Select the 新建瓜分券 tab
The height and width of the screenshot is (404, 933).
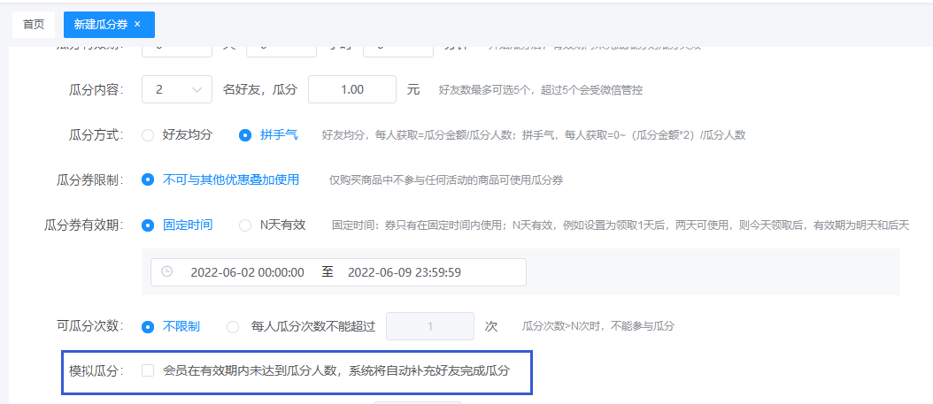100,25
